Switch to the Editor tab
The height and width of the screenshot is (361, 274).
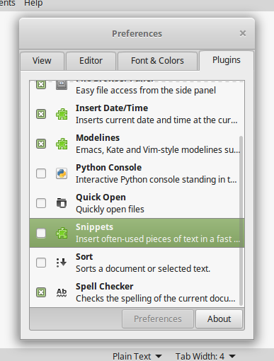coord(91,61)
